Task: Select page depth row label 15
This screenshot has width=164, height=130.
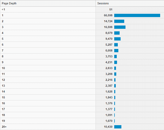Action: (3, 97)
